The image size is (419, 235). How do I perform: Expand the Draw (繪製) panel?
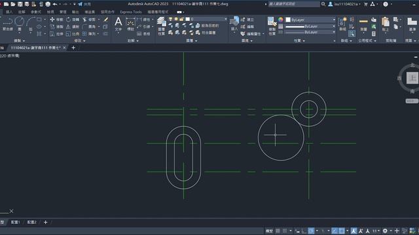(x=20, y=40)
